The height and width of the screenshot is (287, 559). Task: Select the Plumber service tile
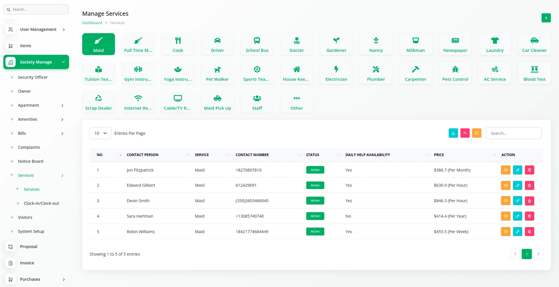[x=376, y=73]
